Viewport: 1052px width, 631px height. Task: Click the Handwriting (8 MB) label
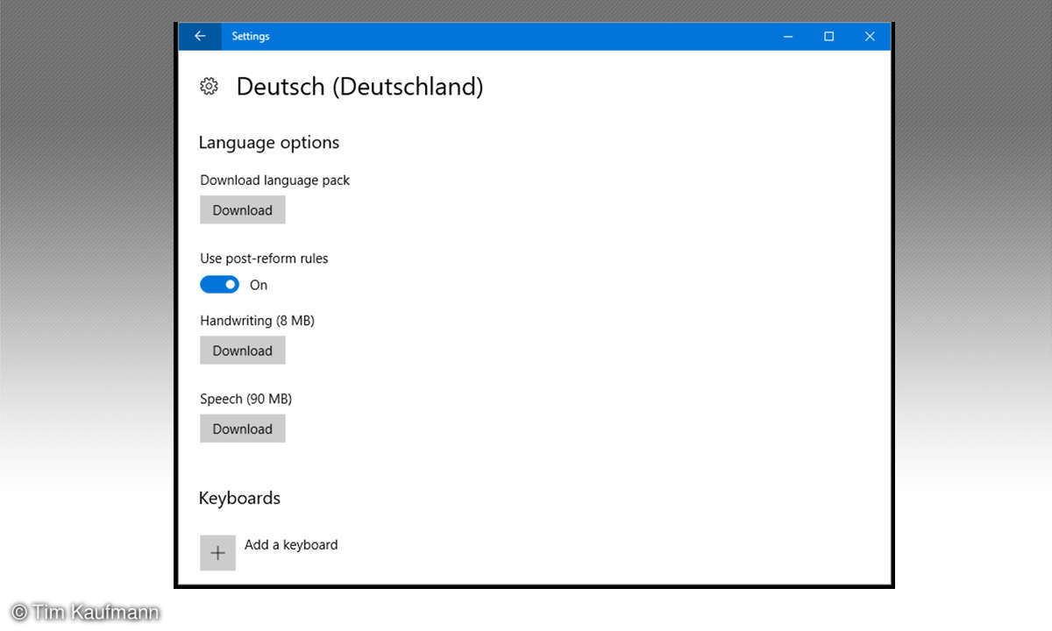(x=257, y=321)
